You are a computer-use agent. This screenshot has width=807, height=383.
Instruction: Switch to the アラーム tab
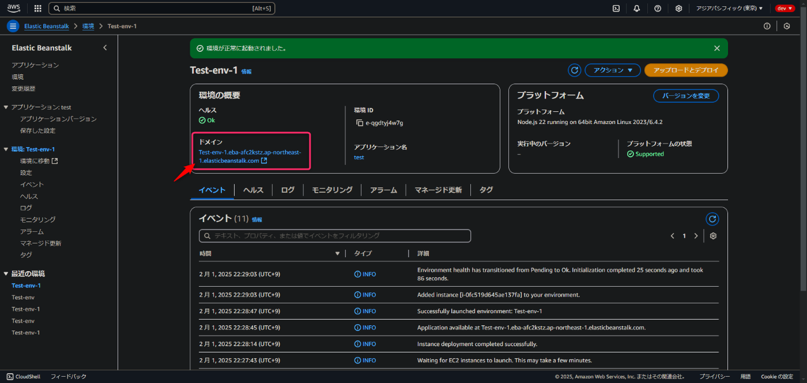point(383,190)
